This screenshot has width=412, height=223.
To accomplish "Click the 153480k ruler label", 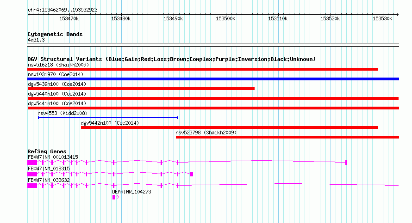I will click(x=121, y=18).
